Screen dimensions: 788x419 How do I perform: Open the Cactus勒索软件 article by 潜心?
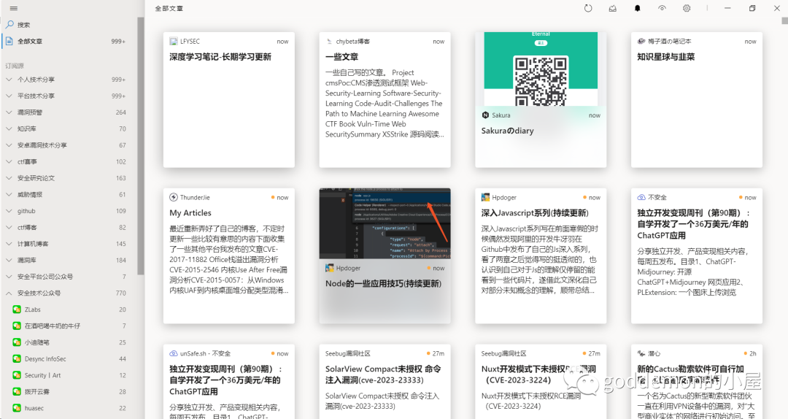point(697,382)
